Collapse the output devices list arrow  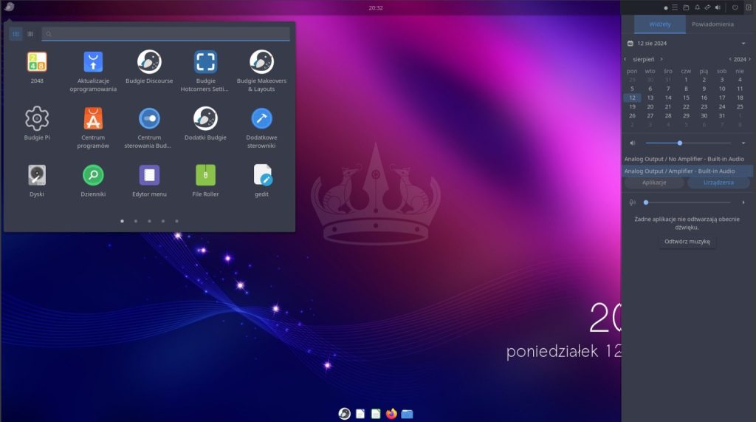pos(743,143)
